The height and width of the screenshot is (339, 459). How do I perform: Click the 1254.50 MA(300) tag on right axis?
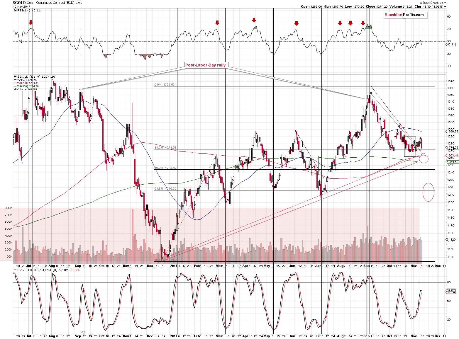click(x=453, y=162)
